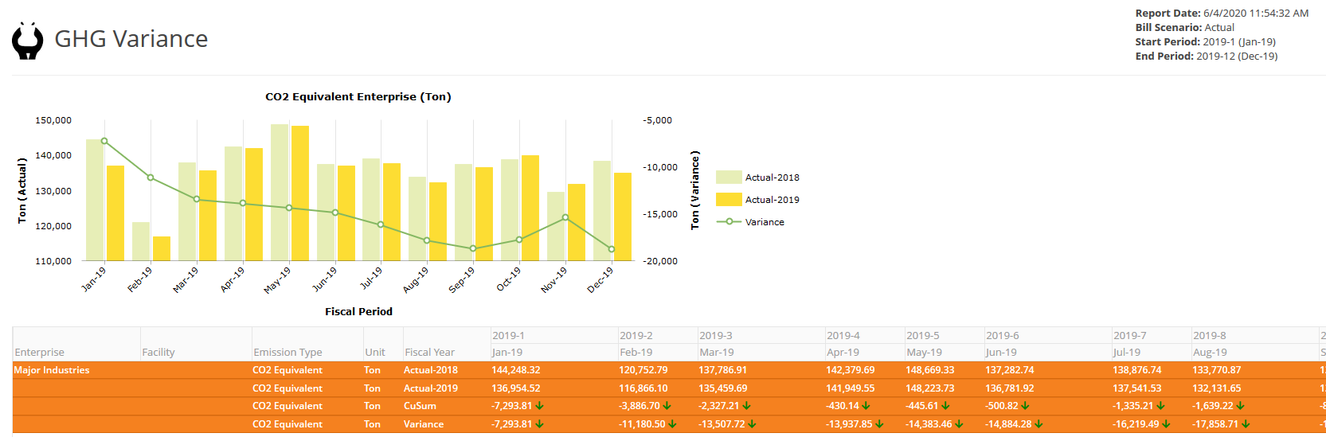Click the green arrow next to -1,335.21
The height and width of the screenshot is (437, 1326).
click(1161, 406)
